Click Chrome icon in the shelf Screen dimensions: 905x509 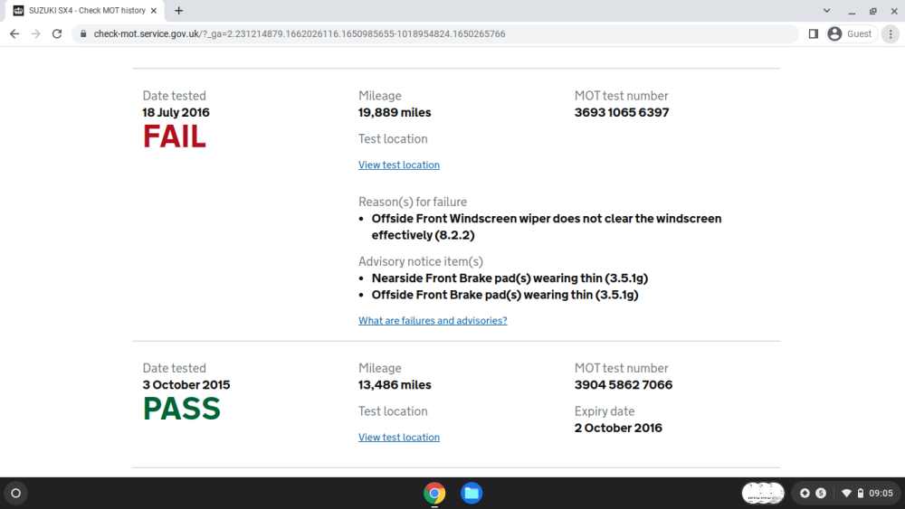[x=434, y=493]
